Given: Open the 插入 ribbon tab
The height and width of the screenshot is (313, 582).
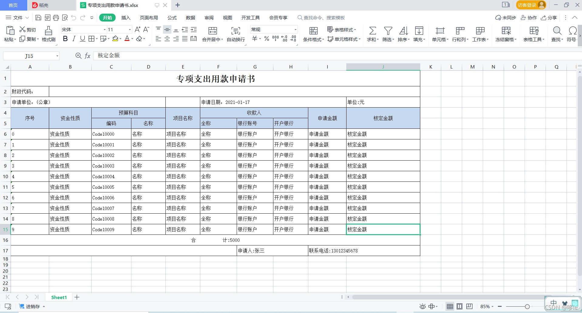Looking at the screenshot, I should click(x=126, y=18).
